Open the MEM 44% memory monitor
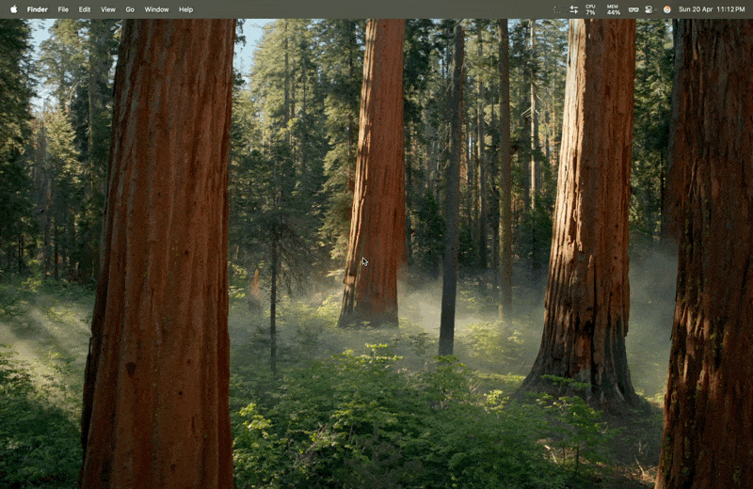 tap(614, 9)
